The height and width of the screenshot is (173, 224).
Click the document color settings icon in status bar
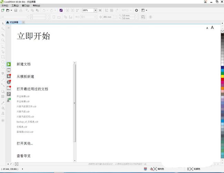pyautogui.click(x=145, y=169)
